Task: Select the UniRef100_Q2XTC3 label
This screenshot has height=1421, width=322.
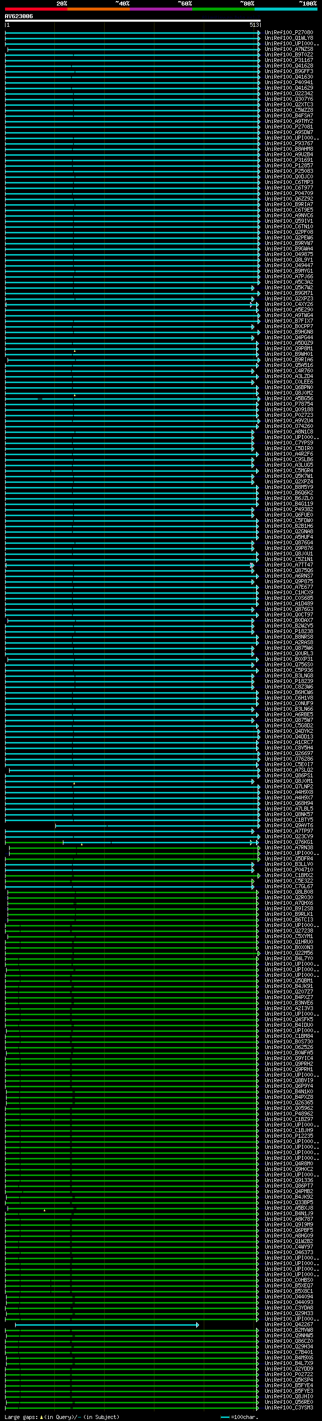Action: (288, 105)
